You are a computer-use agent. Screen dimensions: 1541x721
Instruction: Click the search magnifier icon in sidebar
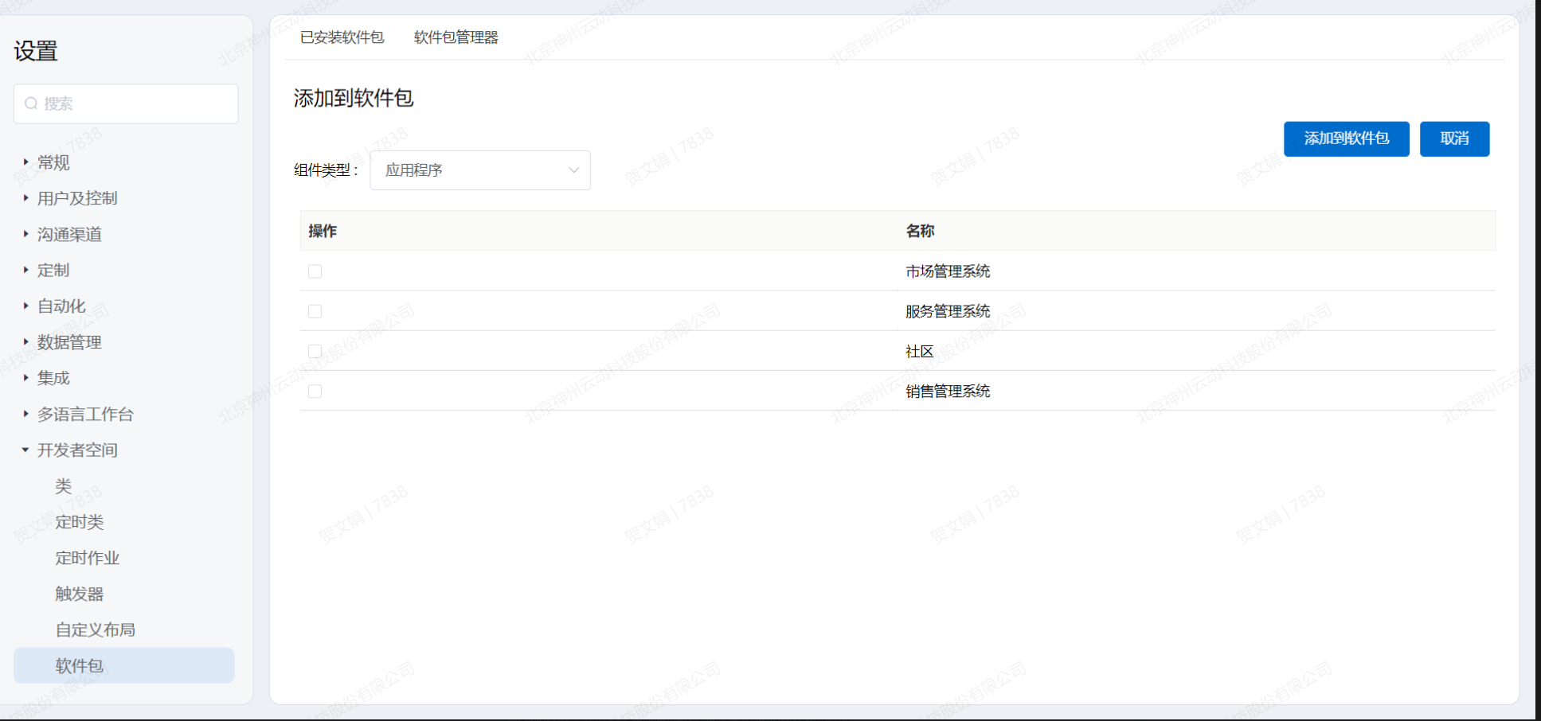(x=31, y=103)
